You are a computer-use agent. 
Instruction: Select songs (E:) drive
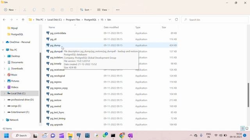14,106
